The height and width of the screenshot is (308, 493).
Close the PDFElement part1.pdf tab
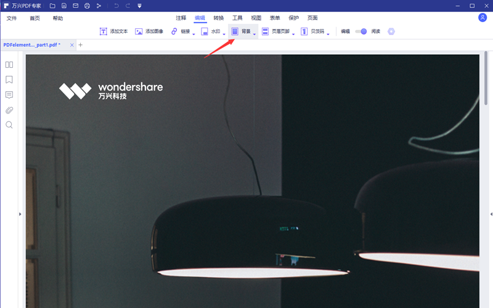(72, 45)
